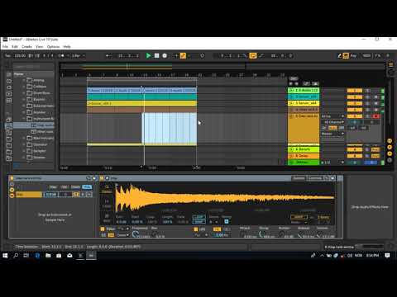Open Master track 1/2 output dropdown

coord(333,163)
